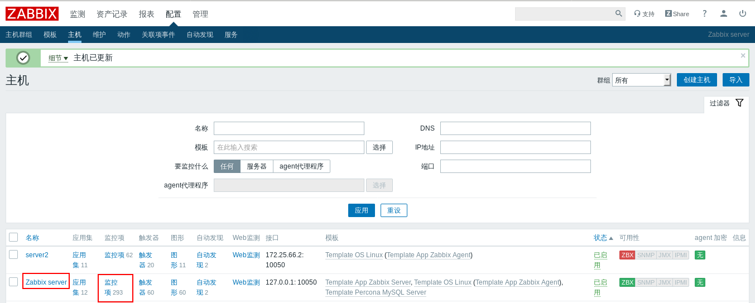
Task: Go to 模板 submenu
Action: 50,35
